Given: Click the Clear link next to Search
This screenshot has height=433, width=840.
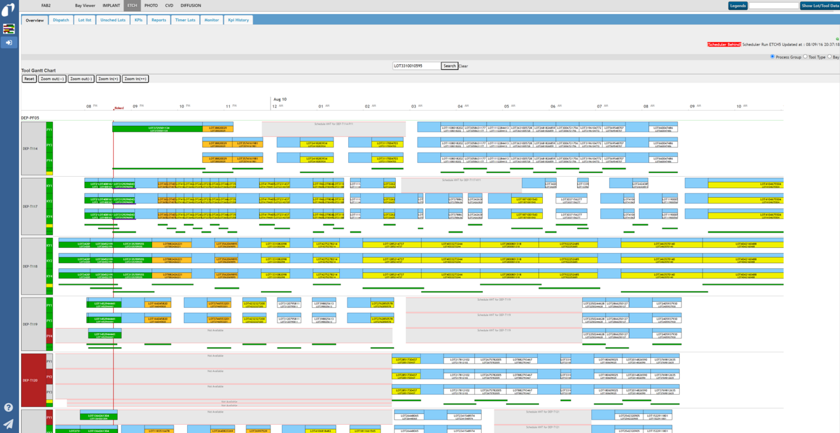Looking at the screenshot, I should pos(463,65).
